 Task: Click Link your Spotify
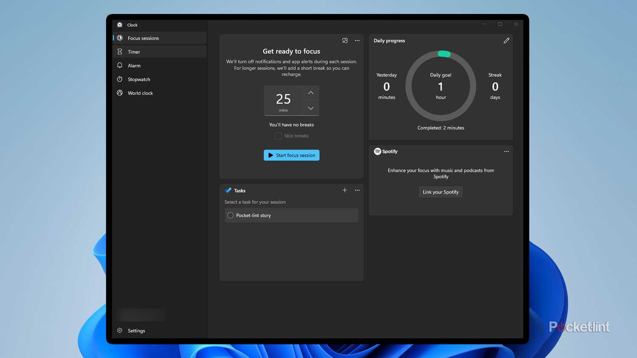tap(440, 192)
